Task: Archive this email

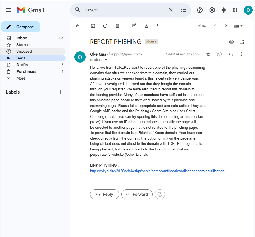Action: (93, 26)
